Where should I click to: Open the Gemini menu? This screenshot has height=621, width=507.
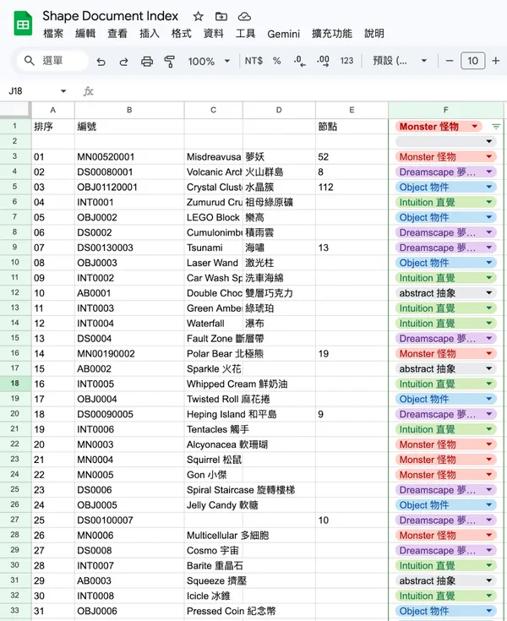[283, 34]
